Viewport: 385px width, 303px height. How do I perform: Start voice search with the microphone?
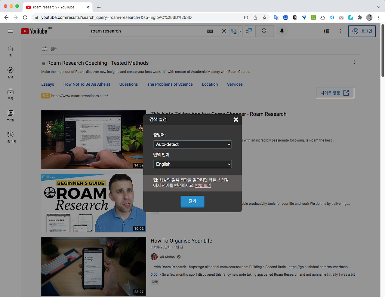click(282, 31)
